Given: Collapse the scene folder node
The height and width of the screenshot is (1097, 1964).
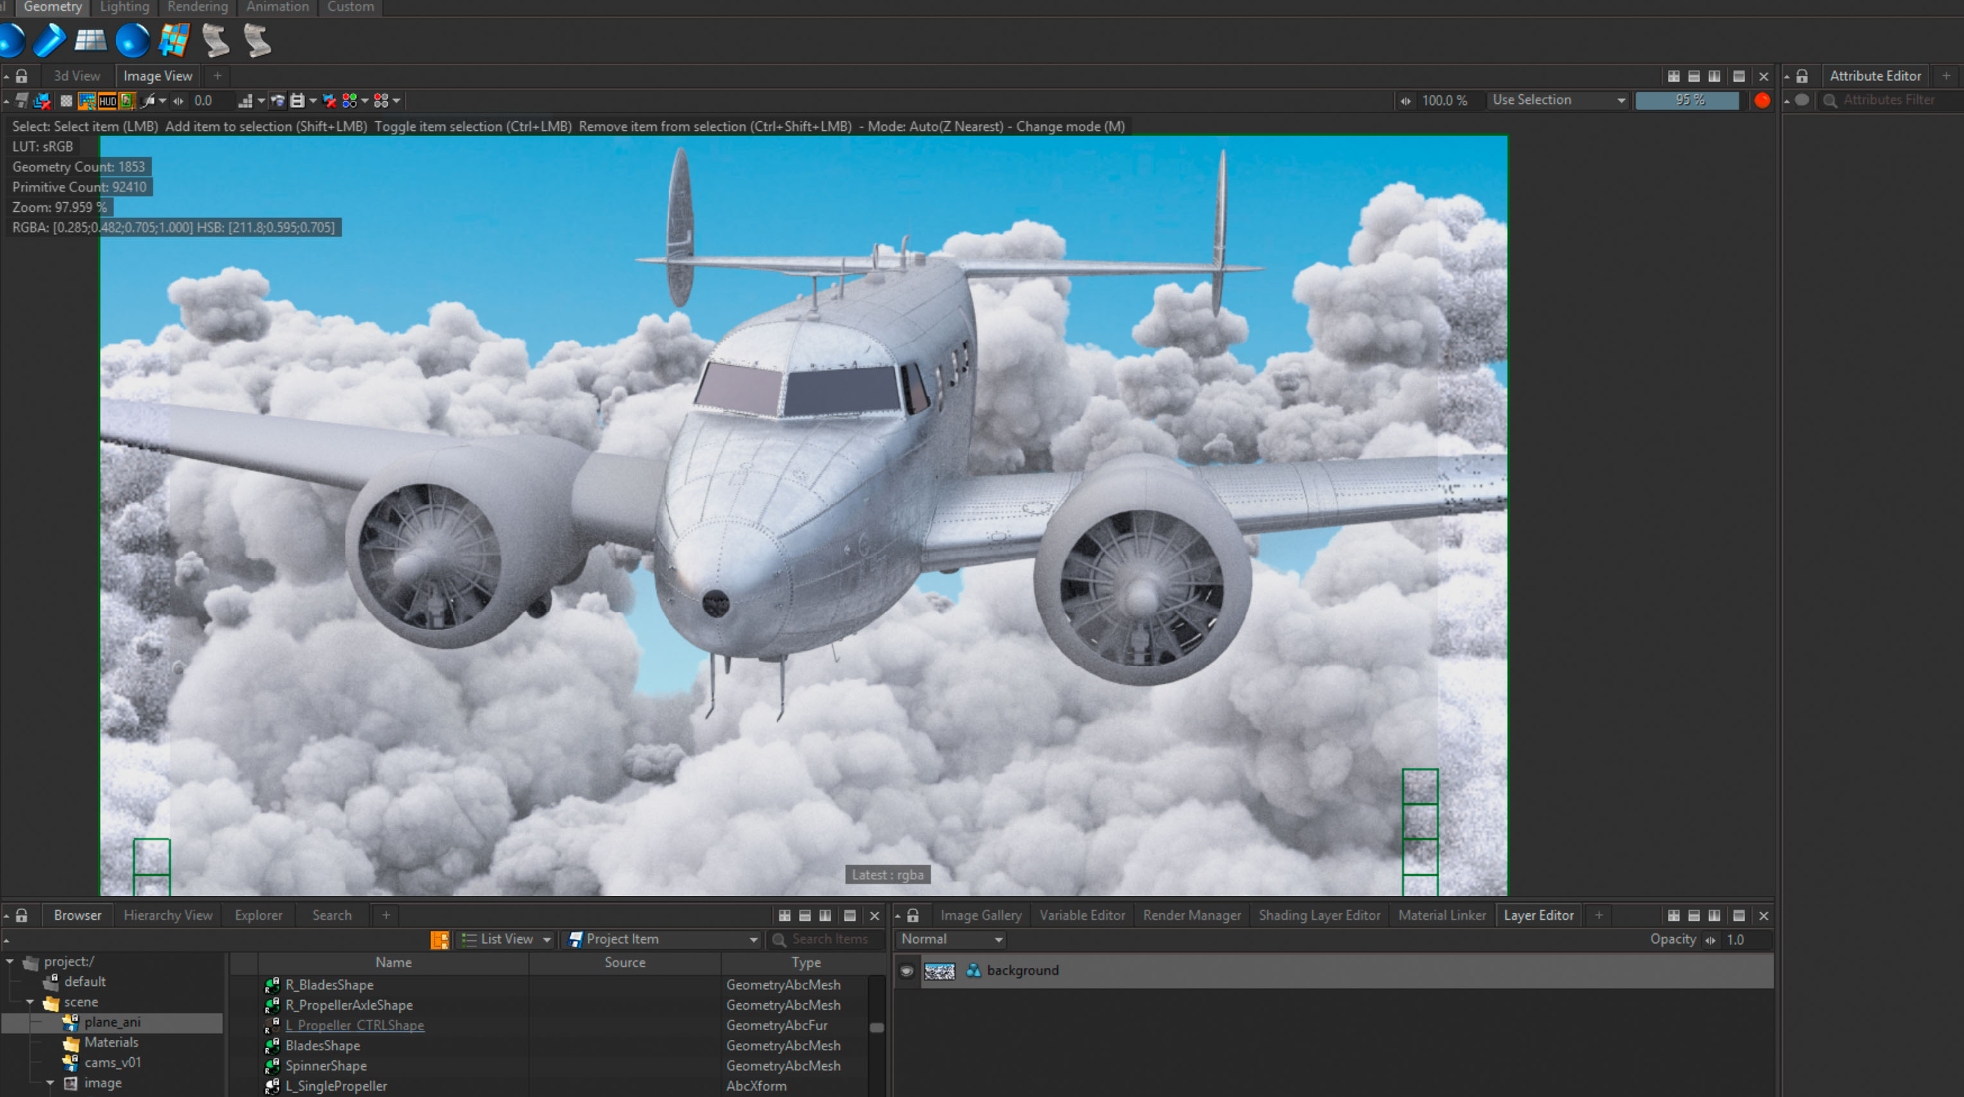Looking at the screenshot, I should 30,1003.
